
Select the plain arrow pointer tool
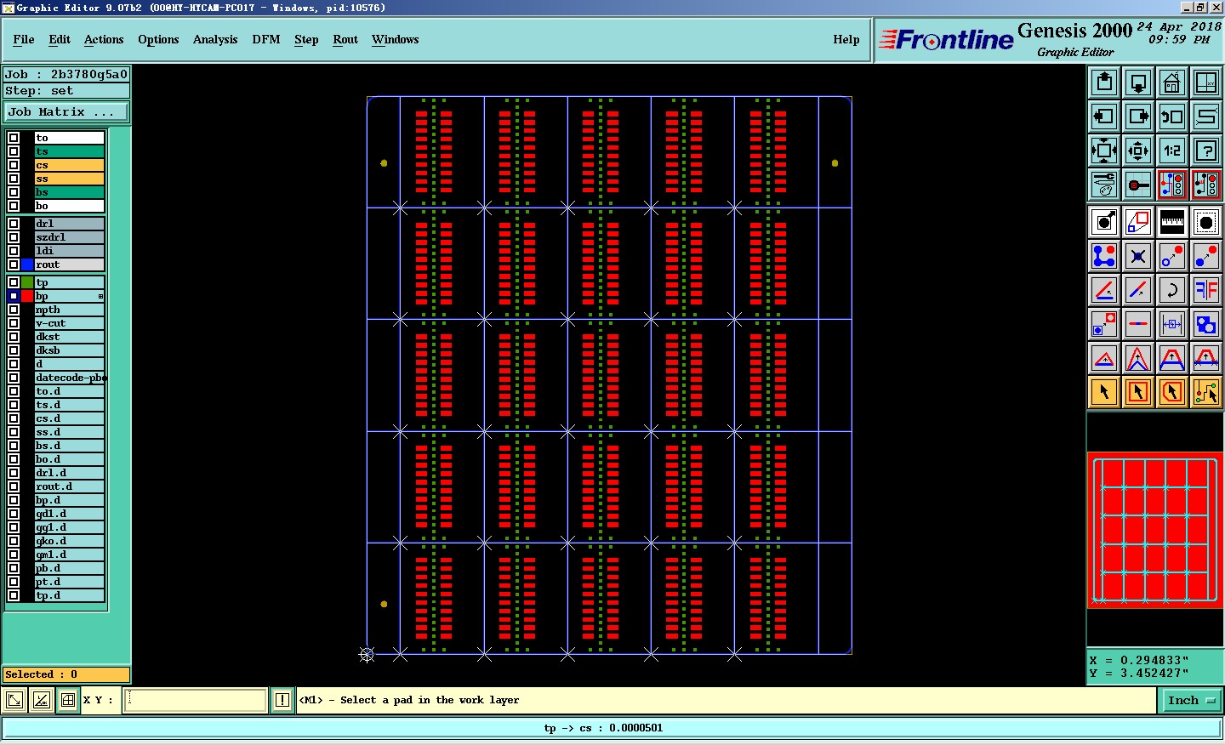(1104, 392)
